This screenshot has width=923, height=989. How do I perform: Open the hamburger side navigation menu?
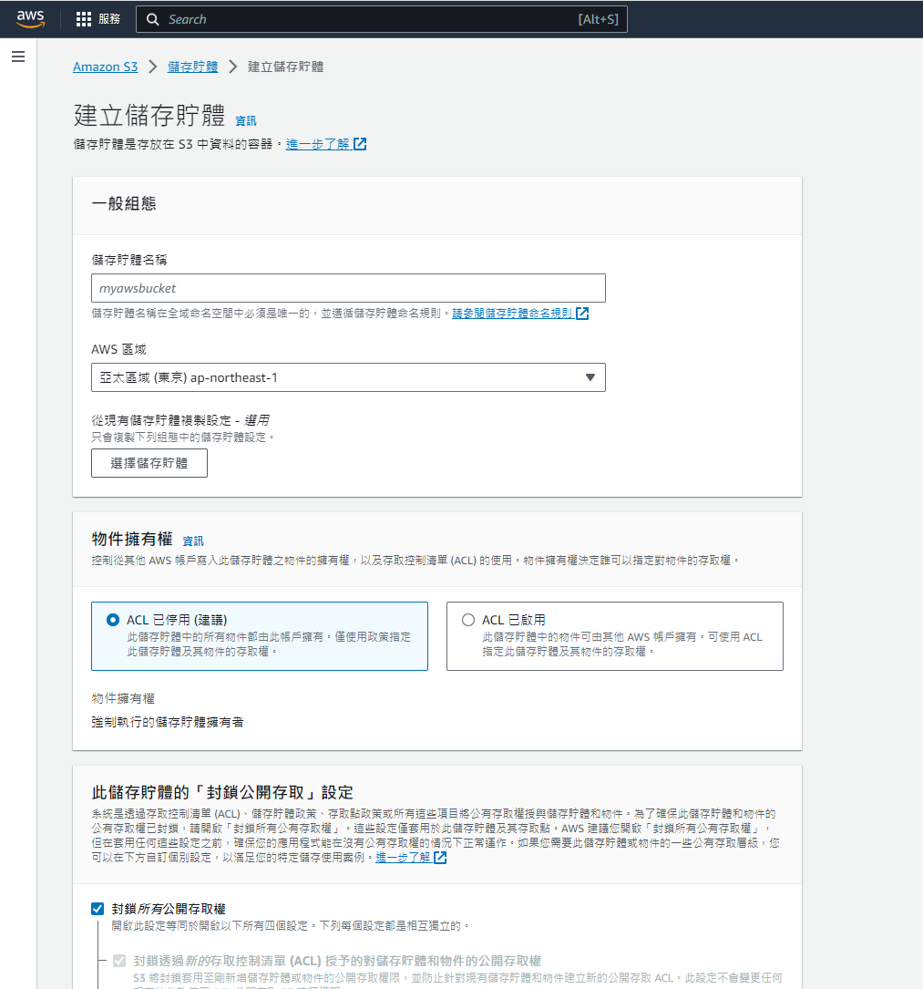coord(18,57)
